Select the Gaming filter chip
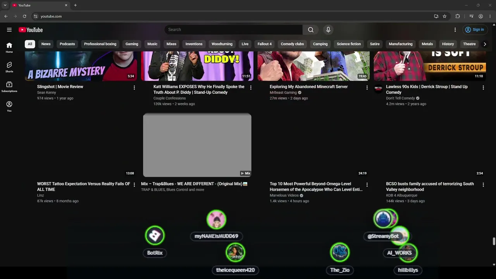 132,44
